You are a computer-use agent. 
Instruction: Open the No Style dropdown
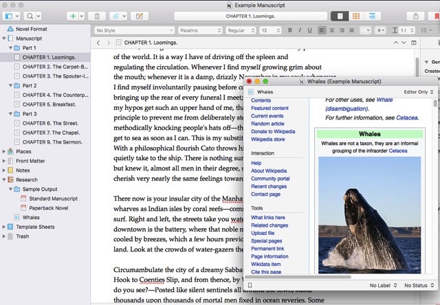click(135, 30)
